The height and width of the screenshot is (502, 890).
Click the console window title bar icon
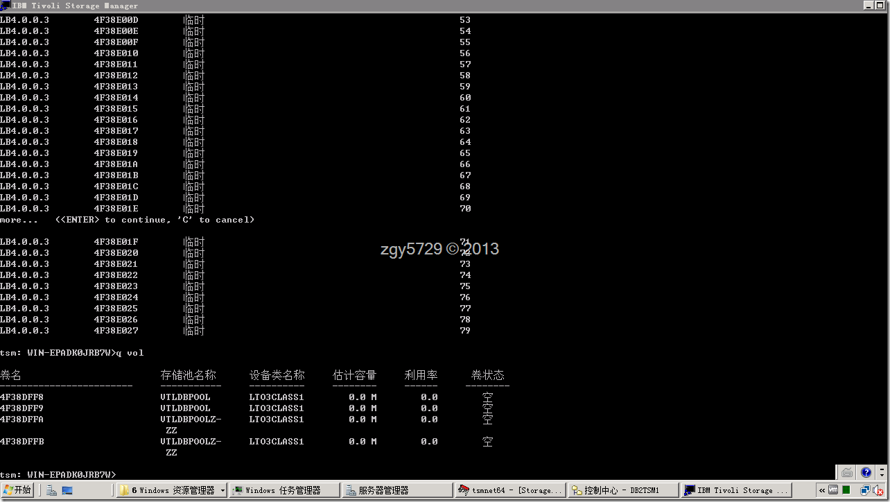click(x=6, y=6)
